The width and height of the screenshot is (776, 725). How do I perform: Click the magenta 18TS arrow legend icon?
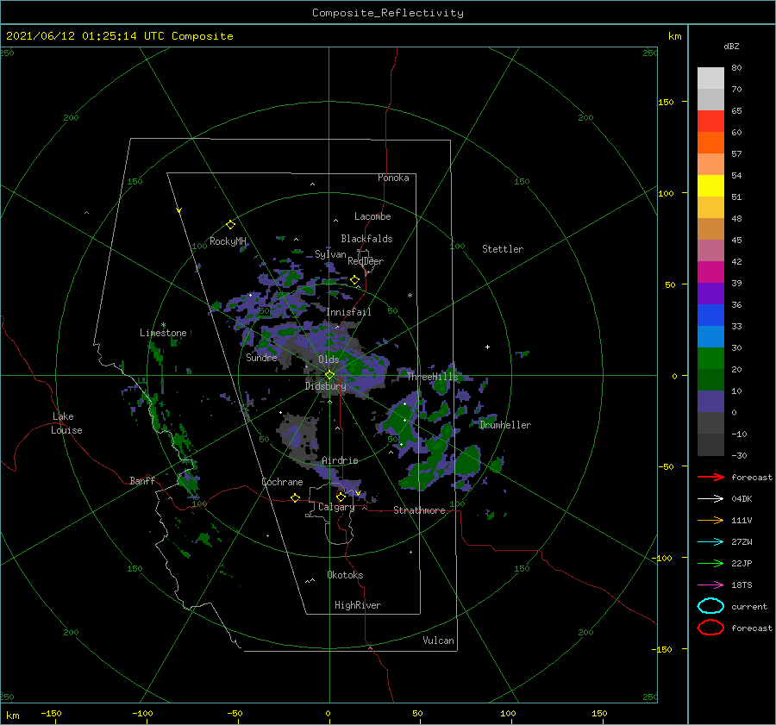pyautogui.click(x=710, y=585)
